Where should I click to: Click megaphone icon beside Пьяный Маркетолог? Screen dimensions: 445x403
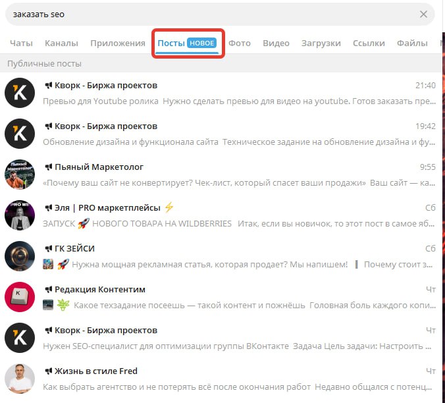[x=49, y=167]
